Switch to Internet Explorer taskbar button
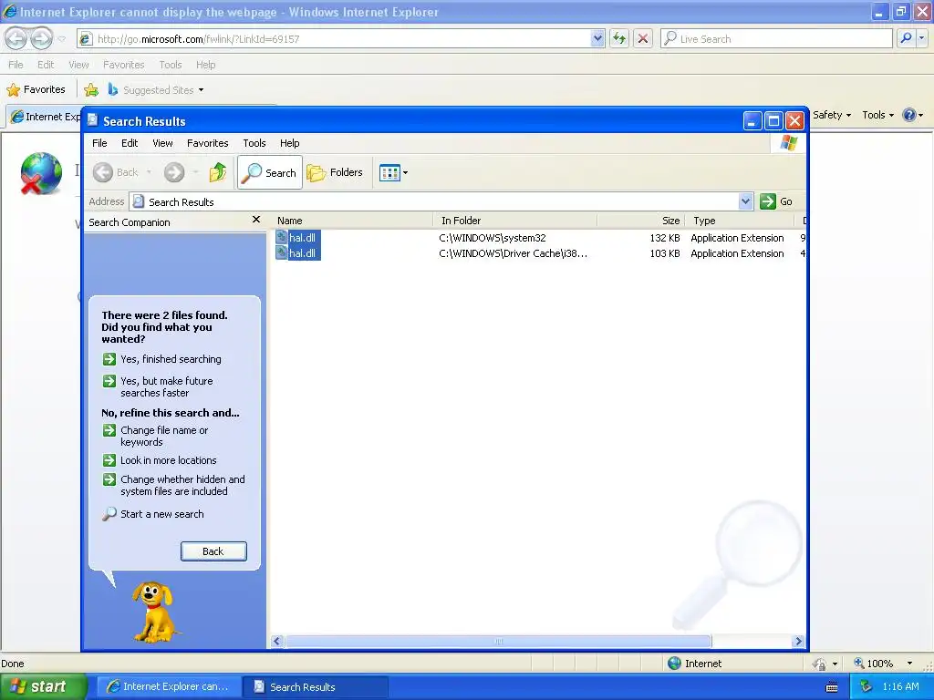This screenshot has width=934, height=700. (169, 687)
